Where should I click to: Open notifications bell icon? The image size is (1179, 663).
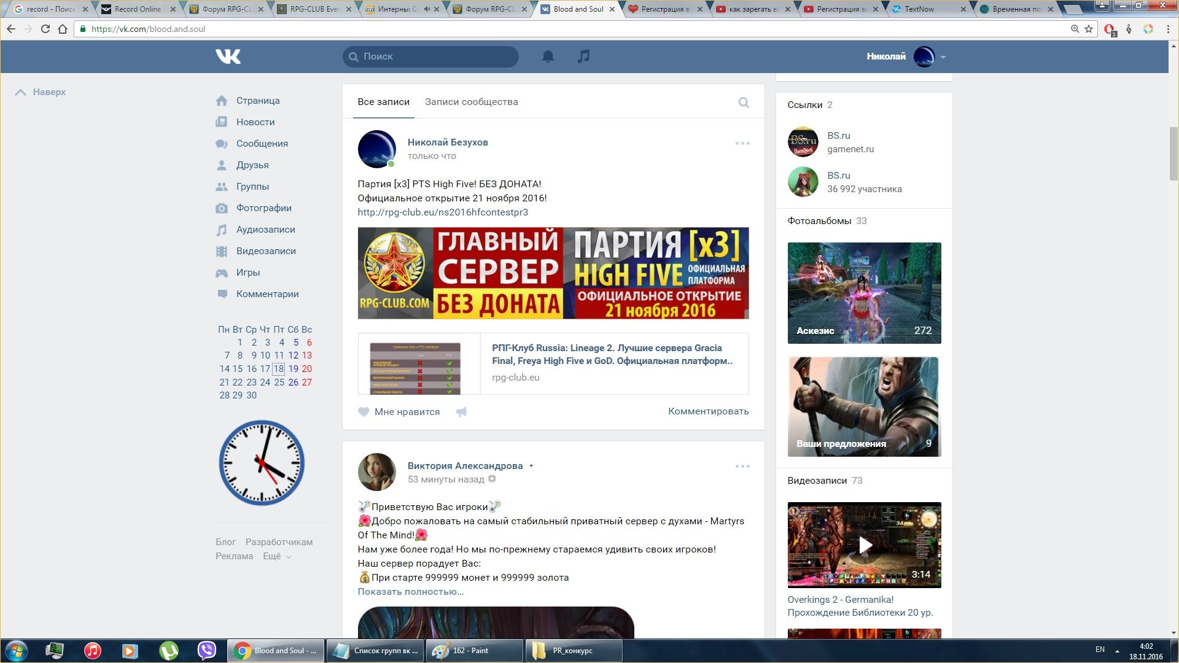point(548,56)
